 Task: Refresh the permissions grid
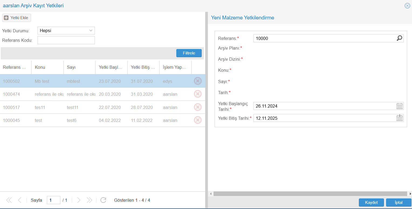(x=103, y=200)
